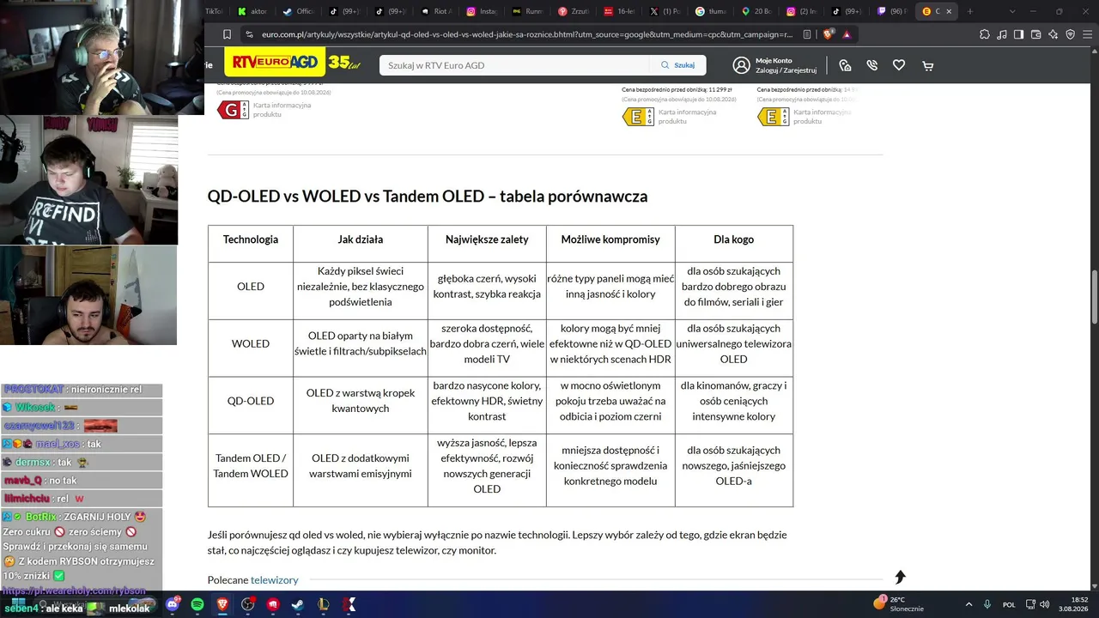This screenshot has width=1099, height=618.
Task: Open the POL keyboard language switcher
Action: [x=1010, y=604]
